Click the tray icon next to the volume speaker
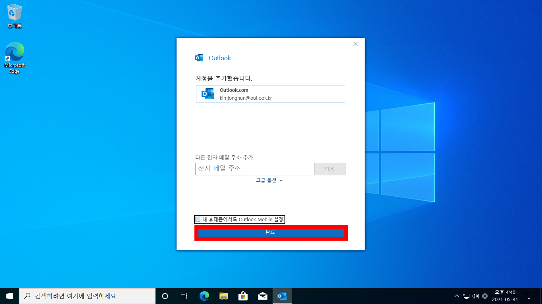Image resolution: width=542 pixels, height=304 pixels. point(485,296)
